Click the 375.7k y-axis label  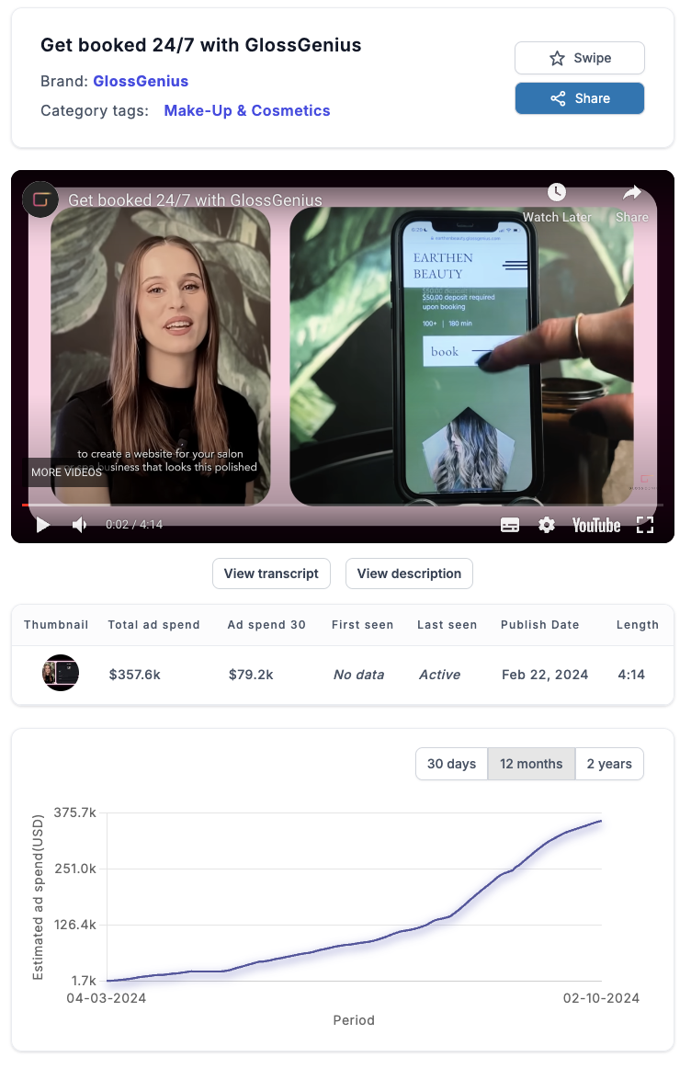[74, 812]
